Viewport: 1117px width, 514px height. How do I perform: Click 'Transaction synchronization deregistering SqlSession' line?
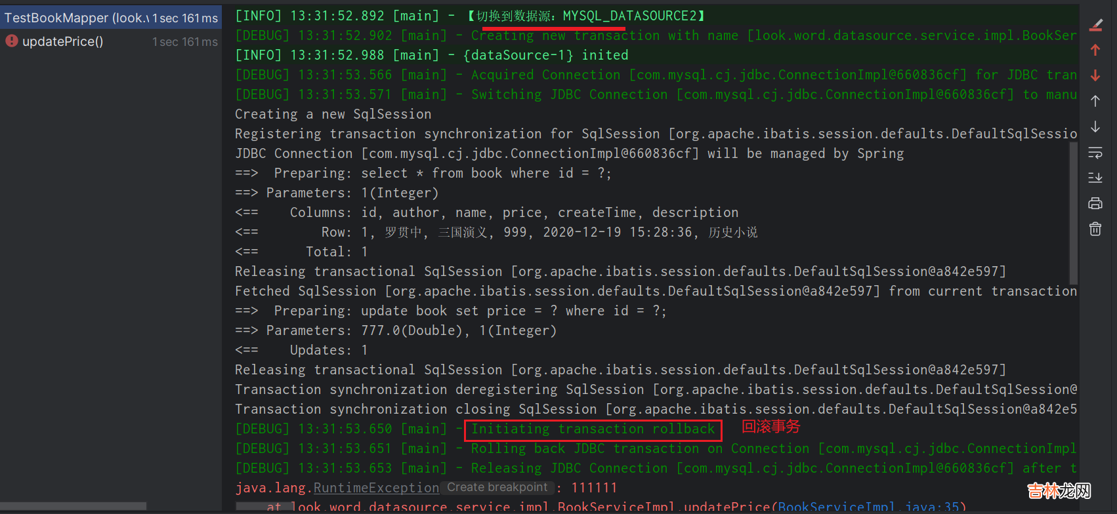656,389
